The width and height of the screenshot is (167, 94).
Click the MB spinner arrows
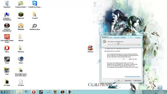(133, 59)
